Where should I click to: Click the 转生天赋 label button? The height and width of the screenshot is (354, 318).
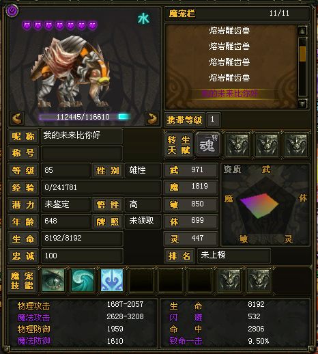179,145
